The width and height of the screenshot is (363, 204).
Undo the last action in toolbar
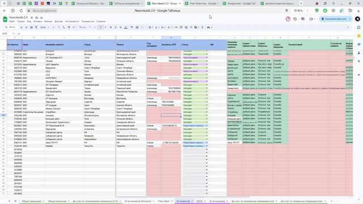click(22, 27)
